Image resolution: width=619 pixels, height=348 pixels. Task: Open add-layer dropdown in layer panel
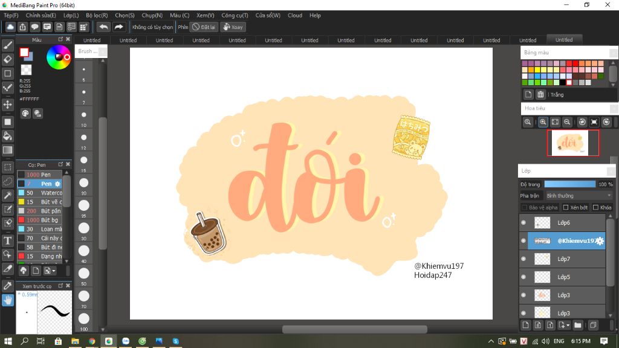pos(568,325)
